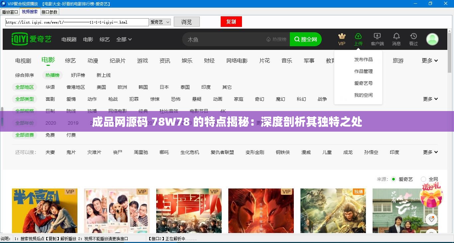The width and height of the screenshot is (454, 243).
Task: Click inside the URL address input field
Action: click(x=76, y=22)
